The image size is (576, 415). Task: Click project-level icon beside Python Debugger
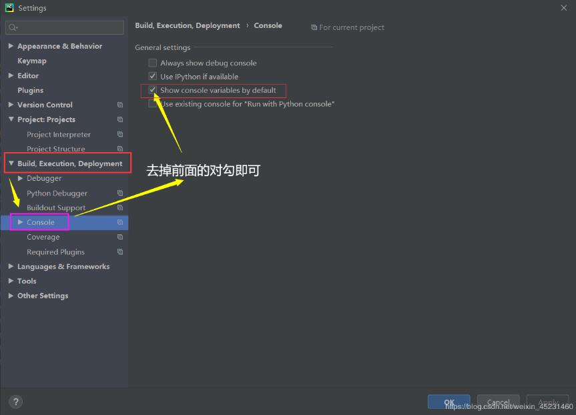click(119, 193)
